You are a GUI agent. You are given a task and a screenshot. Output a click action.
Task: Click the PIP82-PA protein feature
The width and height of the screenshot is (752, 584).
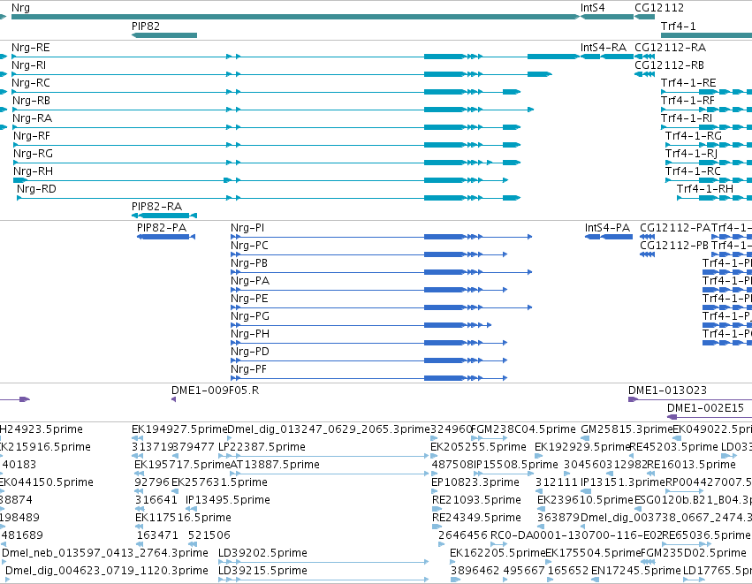pyautogui.click(x=162, y=228)
